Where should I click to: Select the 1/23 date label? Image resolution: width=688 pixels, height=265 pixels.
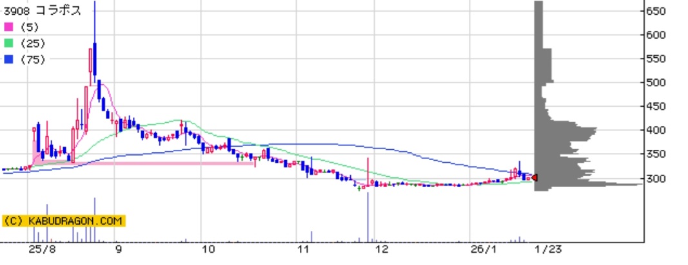coord(548,250)
